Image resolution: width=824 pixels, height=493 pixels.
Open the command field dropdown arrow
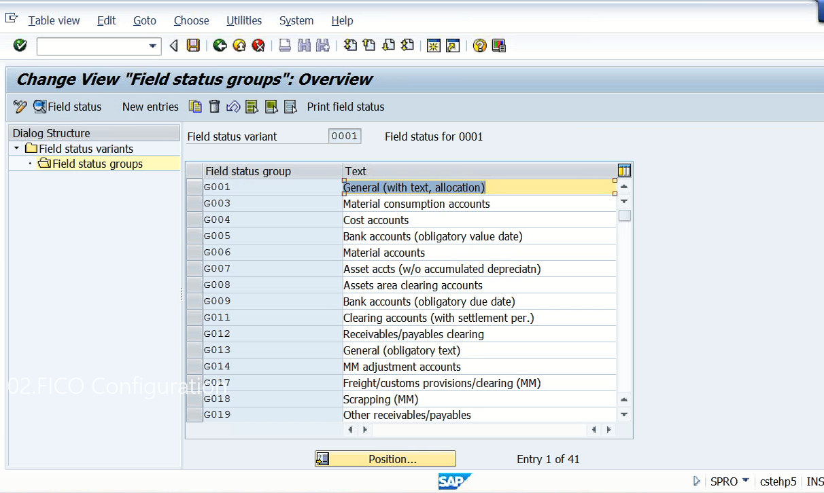point(152,46)
